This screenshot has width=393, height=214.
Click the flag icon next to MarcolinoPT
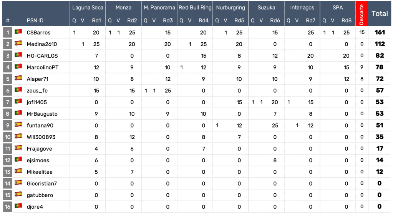tap(18, 67)
